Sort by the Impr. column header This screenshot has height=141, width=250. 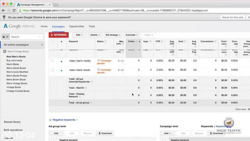[146, 42]
